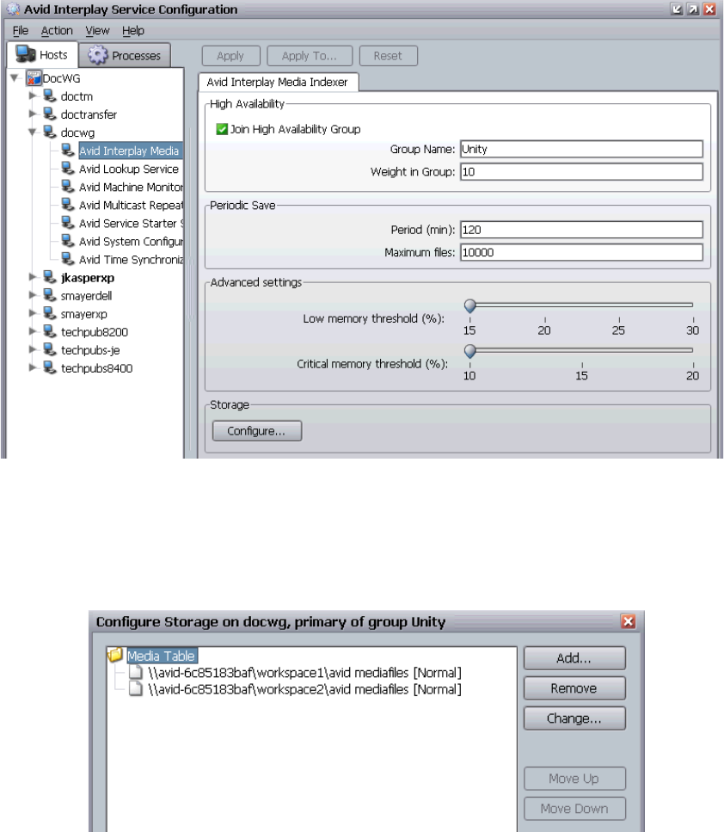
Task: Click the workspace1 mediafiles document icon
Action: pos(137,672)
